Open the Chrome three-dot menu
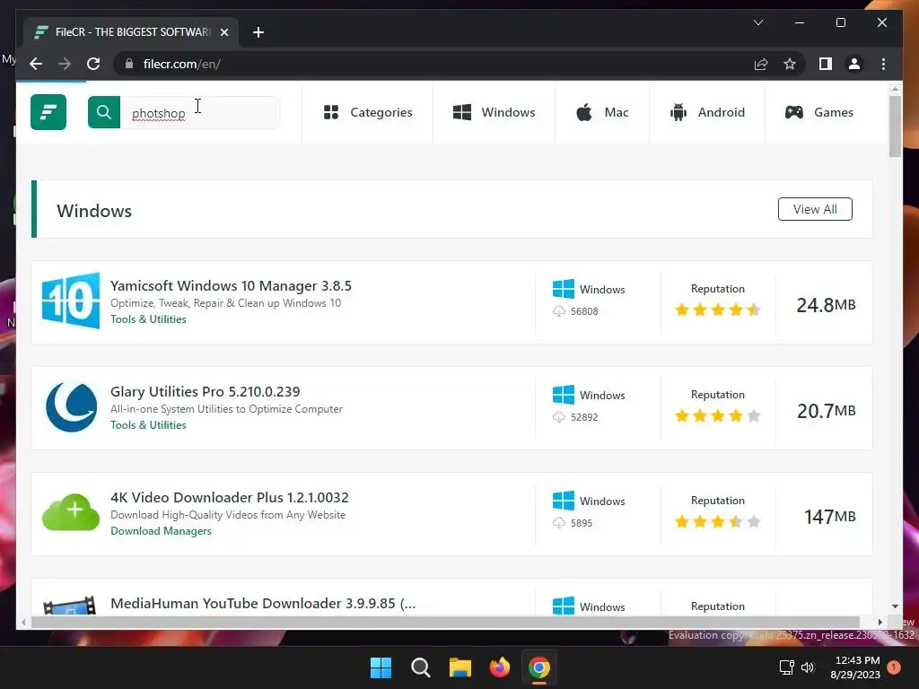Viewport: 919px width, 689px height. 883,64
